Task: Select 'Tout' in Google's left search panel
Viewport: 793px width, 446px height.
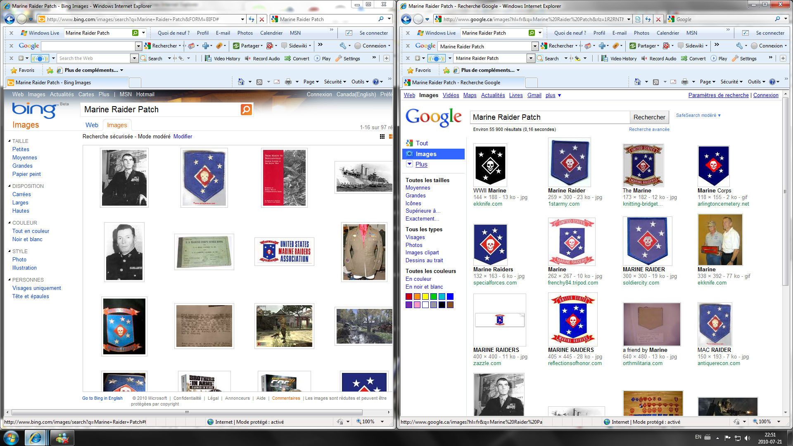Action: [421, 143]
